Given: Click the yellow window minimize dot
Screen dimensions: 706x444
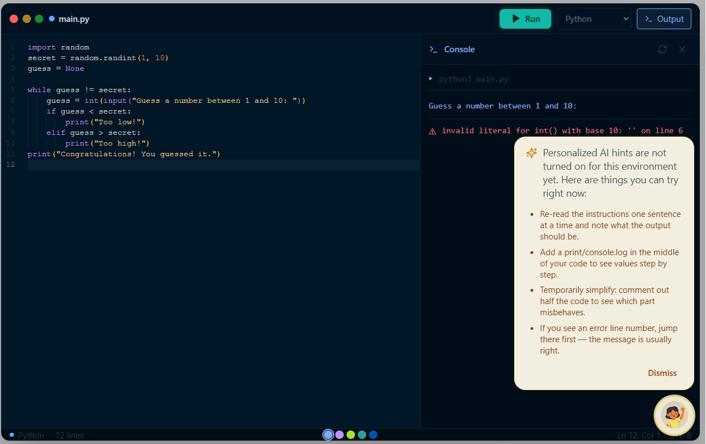Looking at the screenshot, I should [26, 19].
